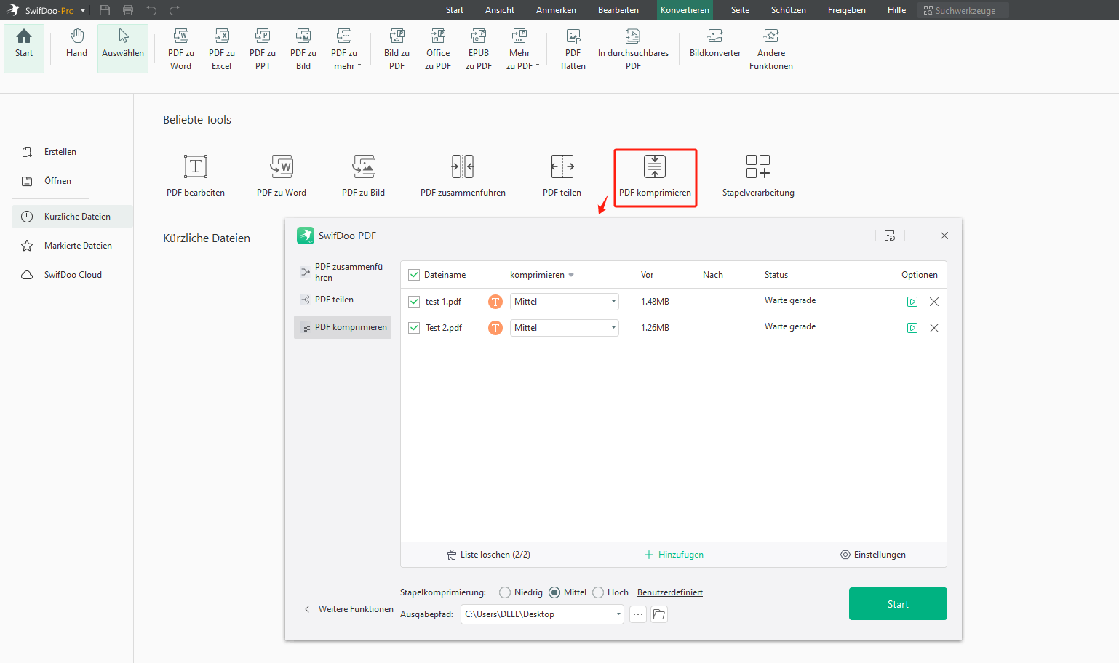Click Weitere Funktionen back arrow
The height and width of the screenshot is (663, 1119).
[x=307, y=609]
